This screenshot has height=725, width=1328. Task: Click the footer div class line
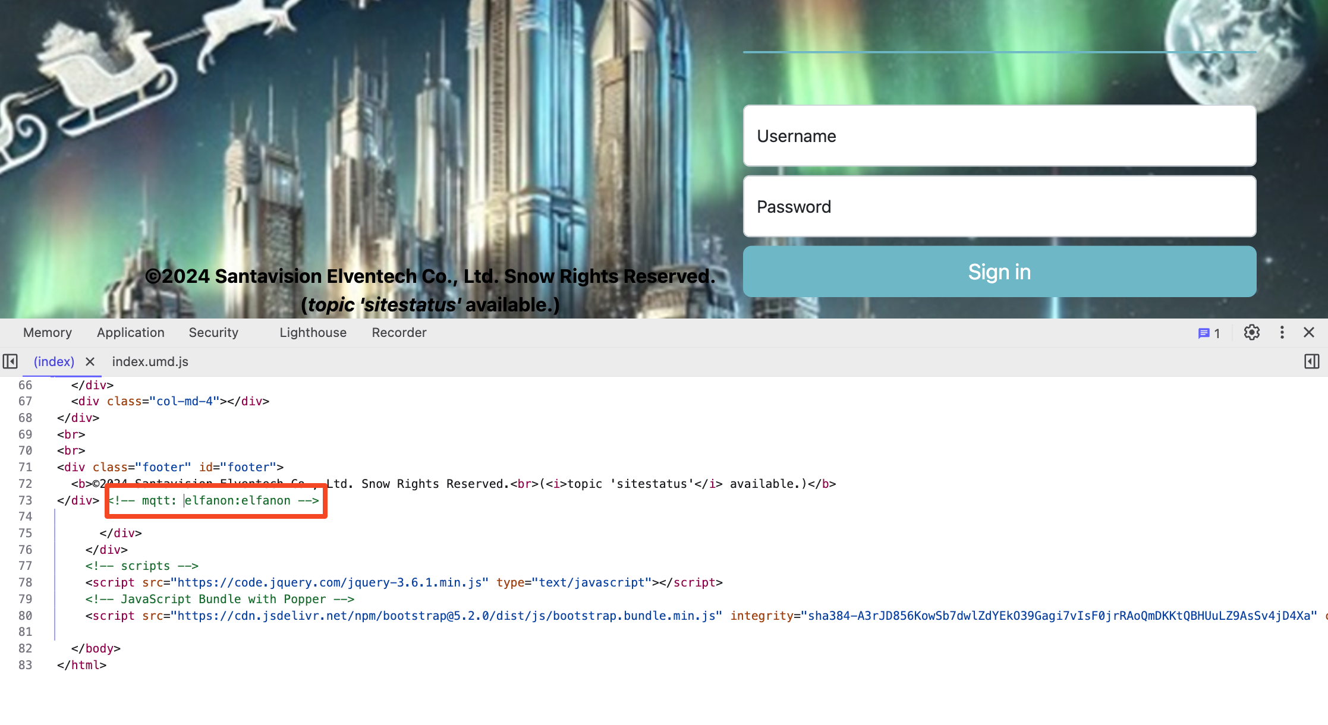click(170, 467)
